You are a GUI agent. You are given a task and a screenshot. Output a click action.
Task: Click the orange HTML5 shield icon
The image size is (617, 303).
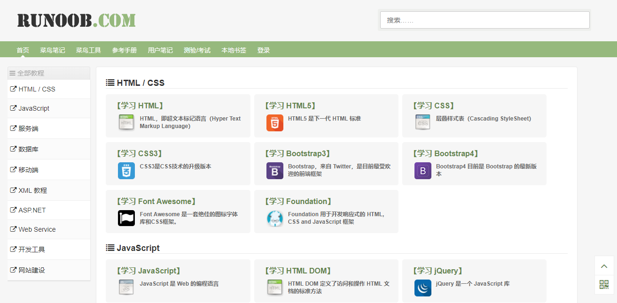click(x=275, y=122)
